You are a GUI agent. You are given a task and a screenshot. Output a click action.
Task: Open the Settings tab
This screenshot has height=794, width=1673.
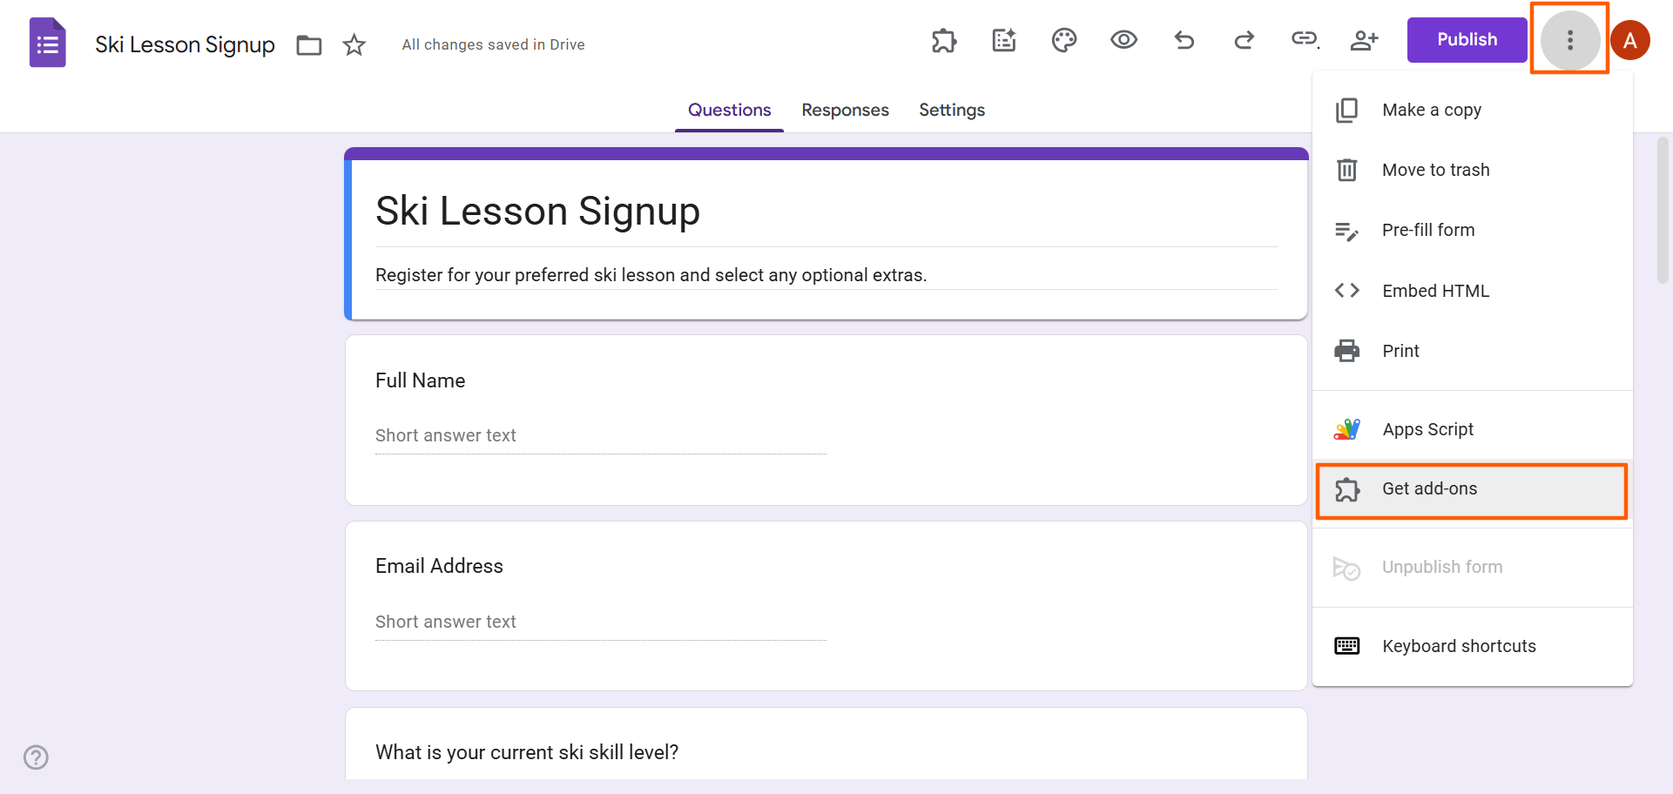[951, 110]
